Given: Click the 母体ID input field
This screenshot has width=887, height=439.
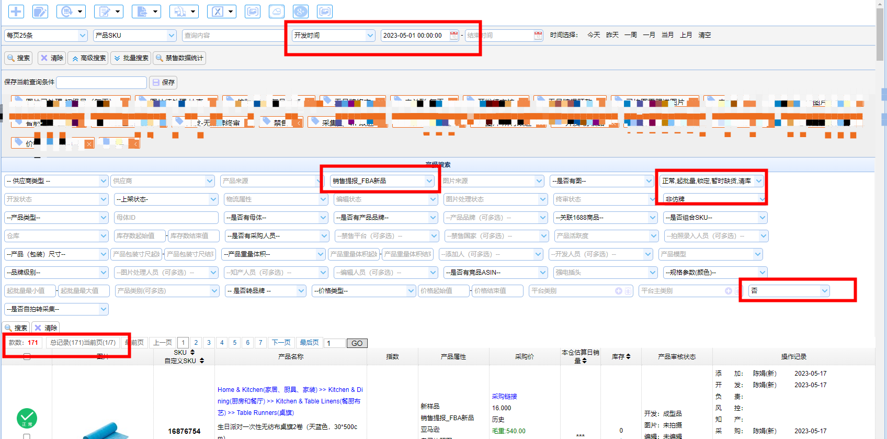Looking at the screenshot, I should (166, 218).
